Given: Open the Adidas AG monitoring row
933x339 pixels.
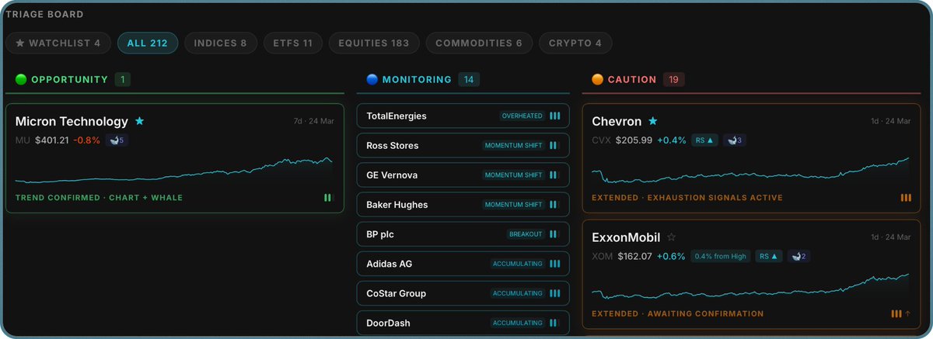Looking at the screenshot, I should pos(463,264).
